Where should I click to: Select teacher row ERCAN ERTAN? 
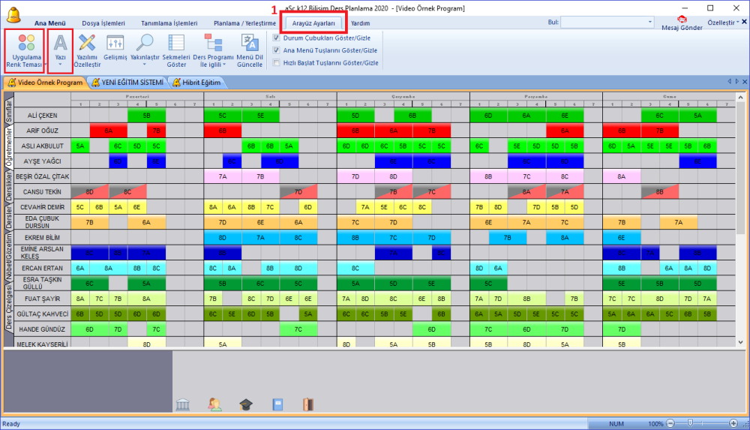(42, 268)
